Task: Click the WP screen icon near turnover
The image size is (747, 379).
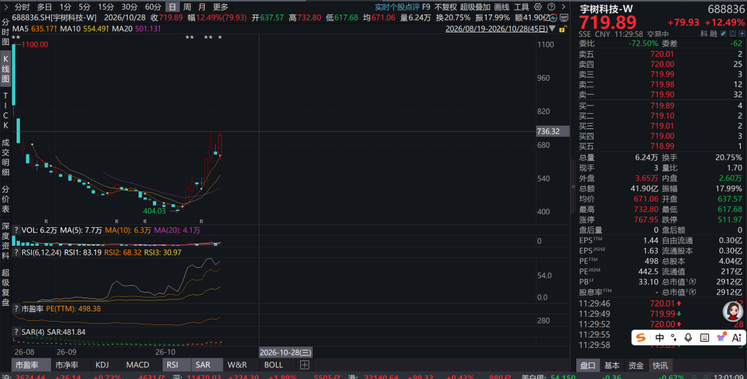Action: 564,17
